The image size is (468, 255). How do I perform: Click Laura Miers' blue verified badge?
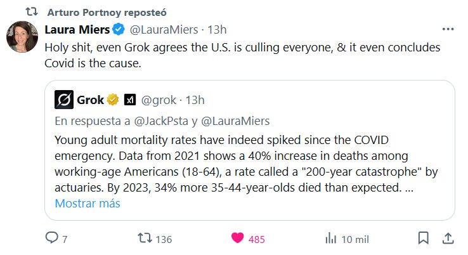[119, 29]
